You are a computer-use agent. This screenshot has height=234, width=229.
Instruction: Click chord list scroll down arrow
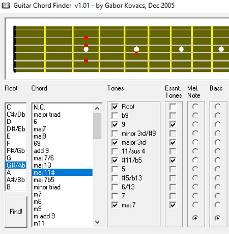[97, 222]
